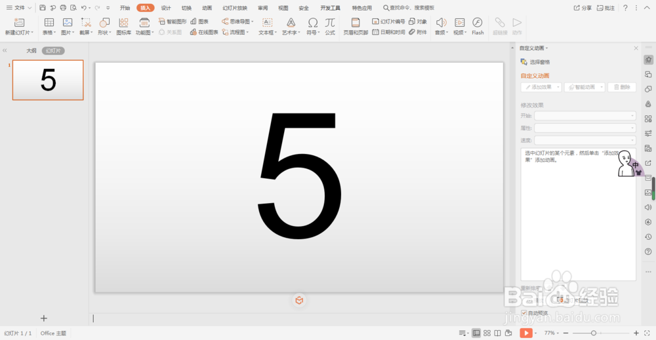Click the Save icon in quick access toolbar
This screenshot has height=340, width=656.
[43, 7]
